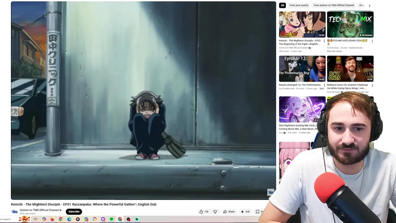Viewport: 396px width, 223px height.
Task: Show more filter chips with right chevron
Action: point(369,6)
